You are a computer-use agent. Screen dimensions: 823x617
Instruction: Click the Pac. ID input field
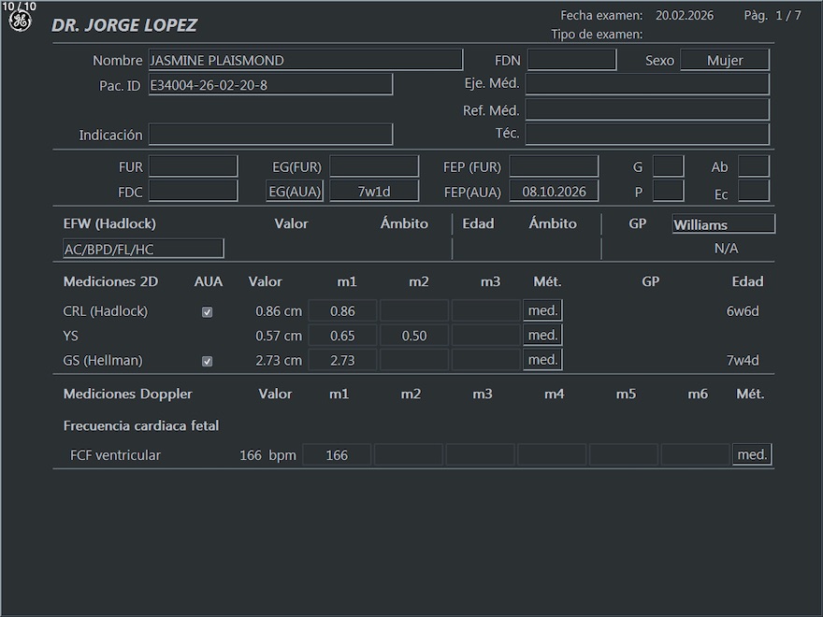[269, 85]
